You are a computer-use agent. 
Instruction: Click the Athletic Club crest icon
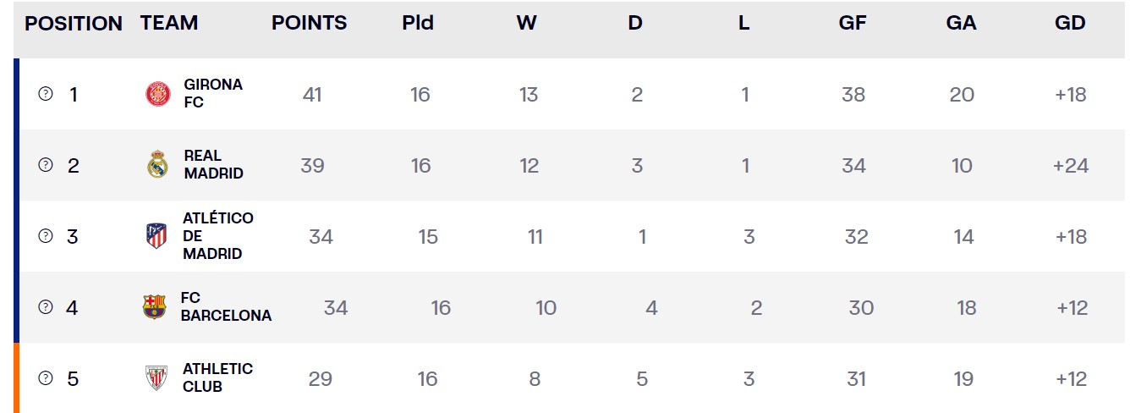click(156, 378)
